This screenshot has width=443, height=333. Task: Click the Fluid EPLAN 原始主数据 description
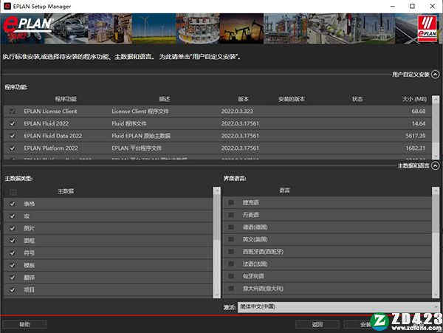[x=141, y=136]
